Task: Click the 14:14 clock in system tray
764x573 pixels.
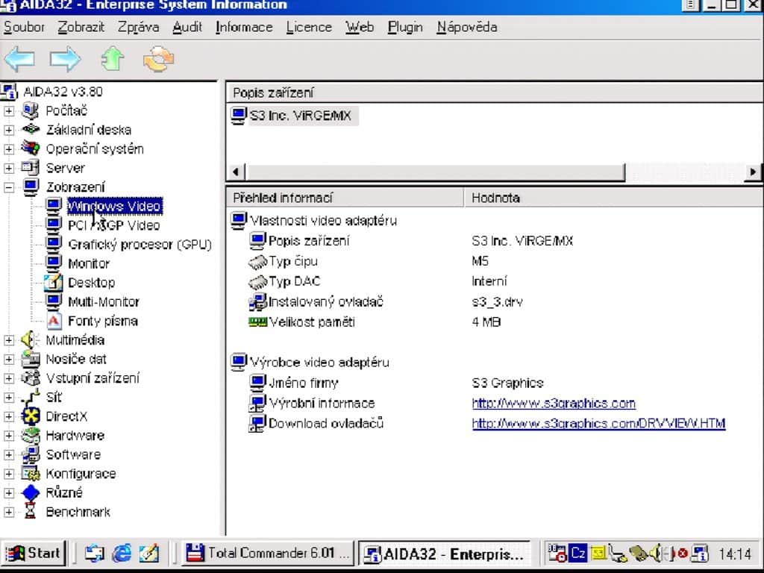Action: coord(735,554)
